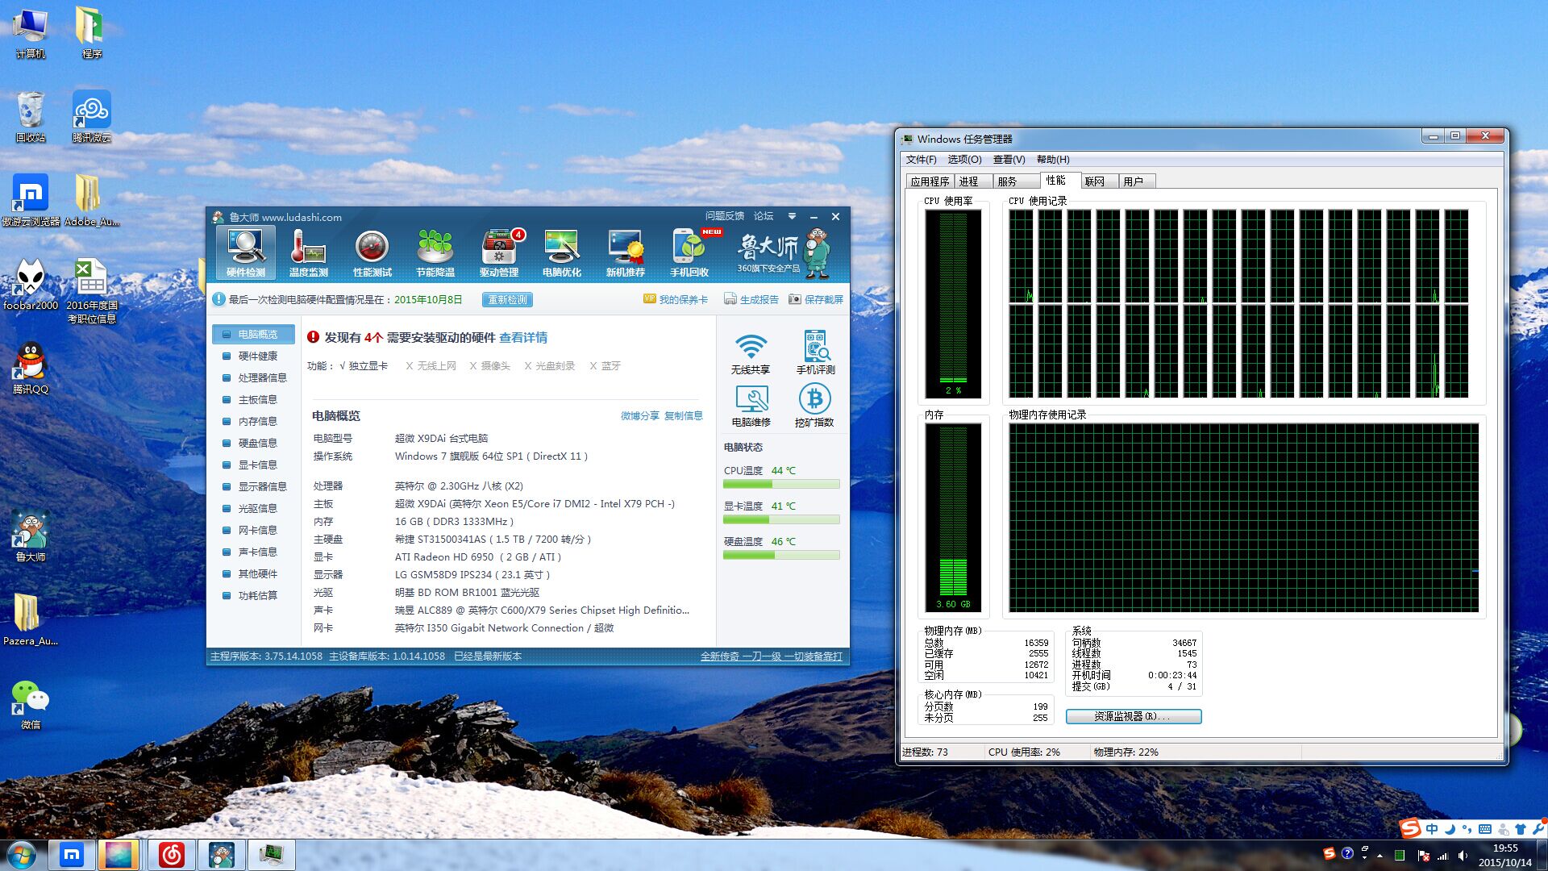Screen dimensions: 1548x871
Task: Click 硬盘温度 temperature bar
Action: (781, 555)
